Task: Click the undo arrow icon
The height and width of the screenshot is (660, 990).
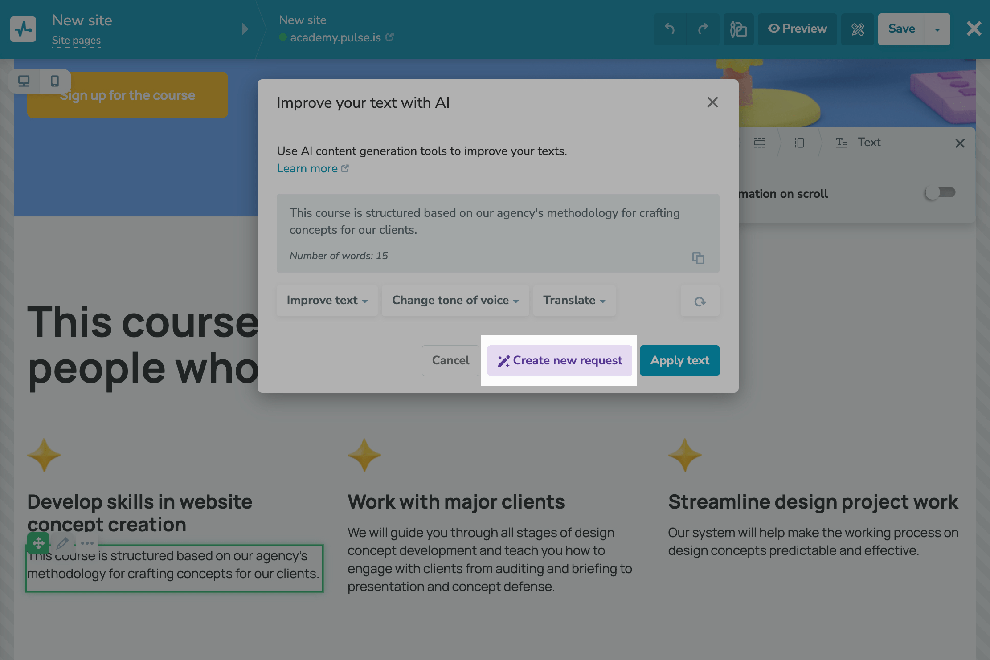Action: (x=670, y=29)
